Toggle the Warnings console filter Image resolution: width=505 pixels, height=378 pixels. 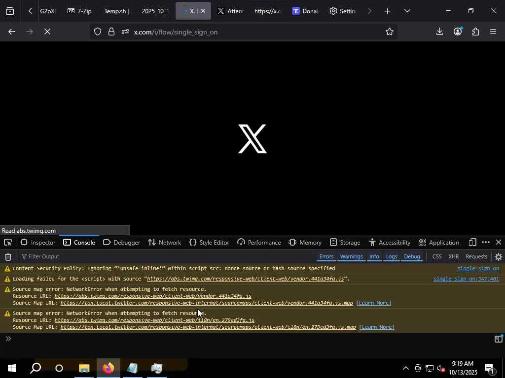click(351, 256)
